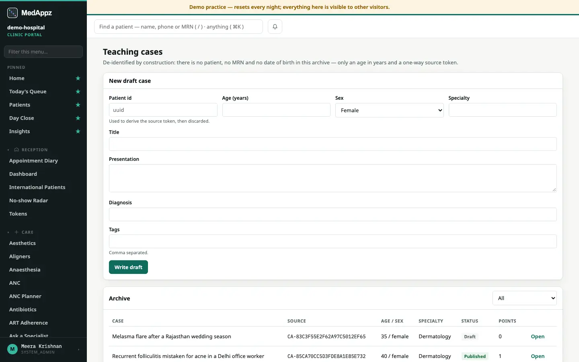579x362 pixels.
Task: Open Anaesthesia menu item
Action: 25,270
